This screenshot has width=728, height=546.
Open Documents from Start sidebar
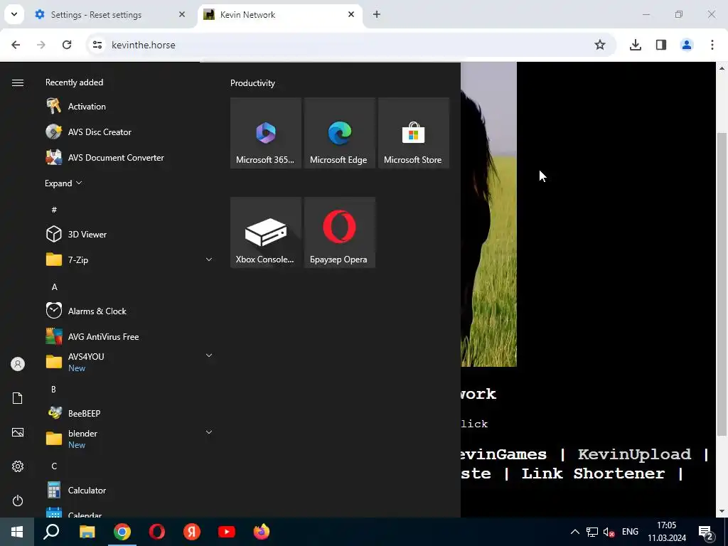[x=18, y=398]
